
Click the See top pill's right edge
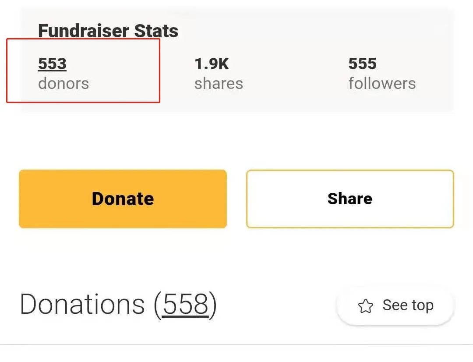click(452, 305)
